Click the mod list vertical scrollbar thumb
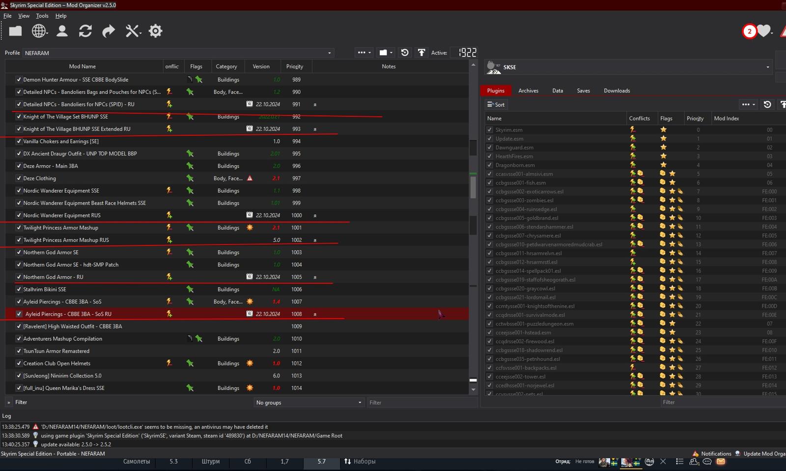This screenshot has width=786, height=471. pyautogui.click(x=473, y=187)
